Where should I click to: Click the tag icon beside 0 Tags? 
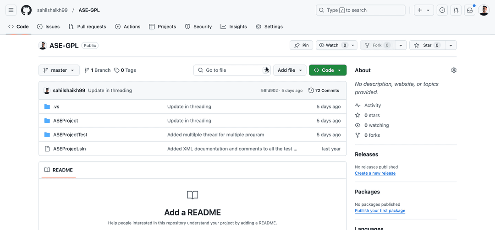click(x=117, y=70)
